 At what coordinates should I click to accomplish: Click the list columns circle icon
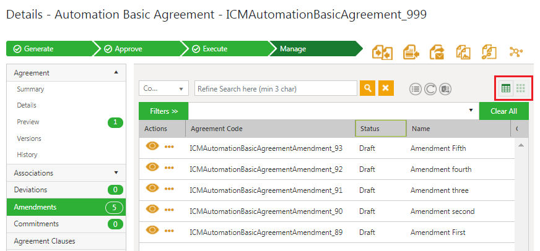(416, 89)
